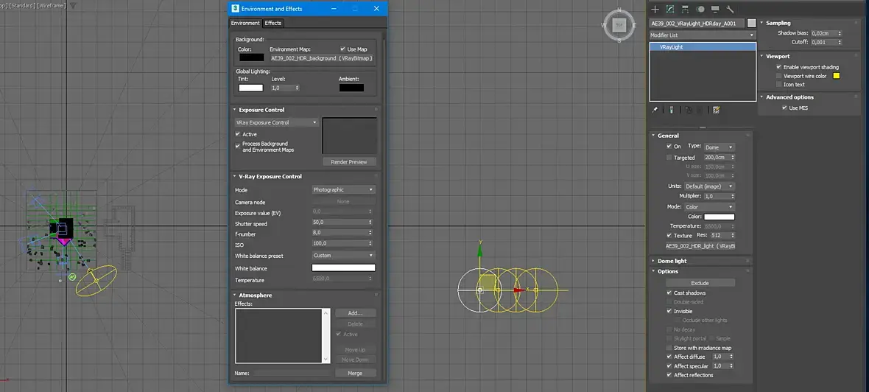Open the Units Default (image) dropdown
Image resolution: width=869 pixels, height=392 pixels.
(709, 186)
